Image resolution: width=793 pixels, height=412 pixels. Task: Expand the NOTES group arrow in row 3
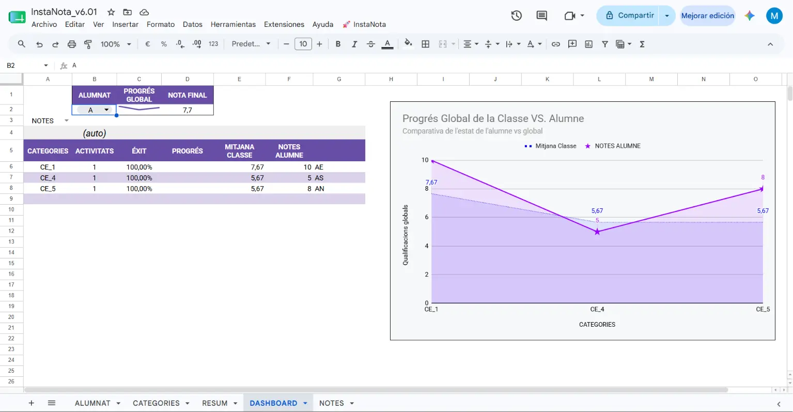pos(66,121)
